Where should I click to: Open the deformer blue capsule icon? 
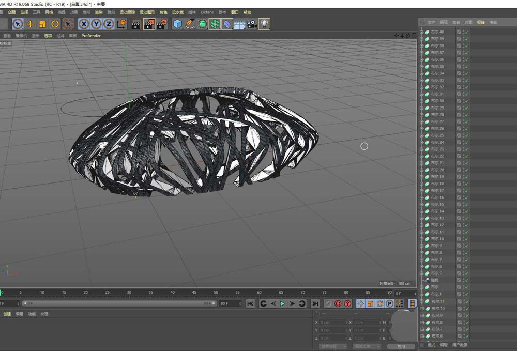coord(227,24)
